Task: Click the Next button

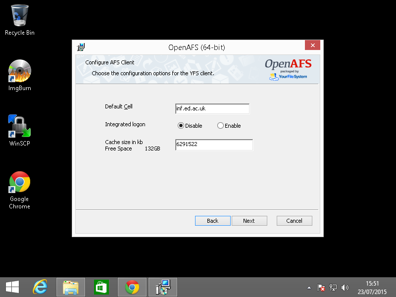Action: click(249, 221)
